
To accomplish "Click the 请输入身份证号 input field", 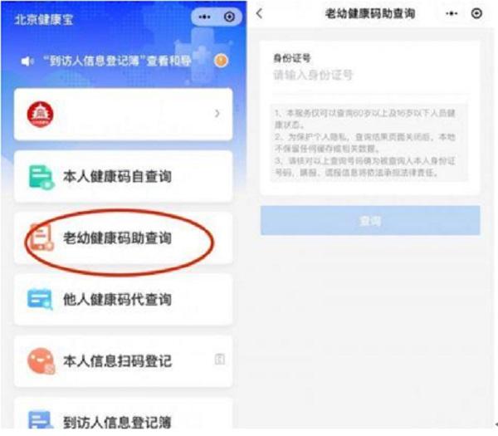I will point(370,76).
